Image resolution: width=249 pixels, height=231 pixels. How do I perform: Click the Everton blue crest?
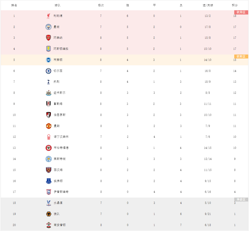point(48,181)
